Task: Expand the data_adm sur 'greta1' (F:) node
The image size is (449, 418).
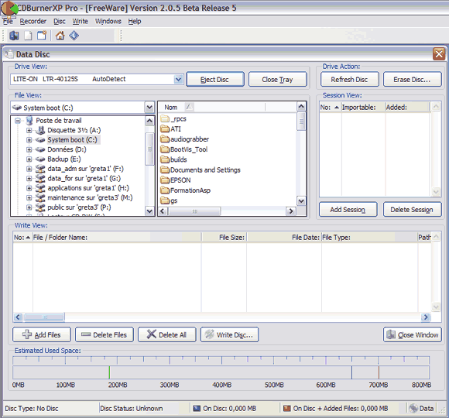Action: 29,169
